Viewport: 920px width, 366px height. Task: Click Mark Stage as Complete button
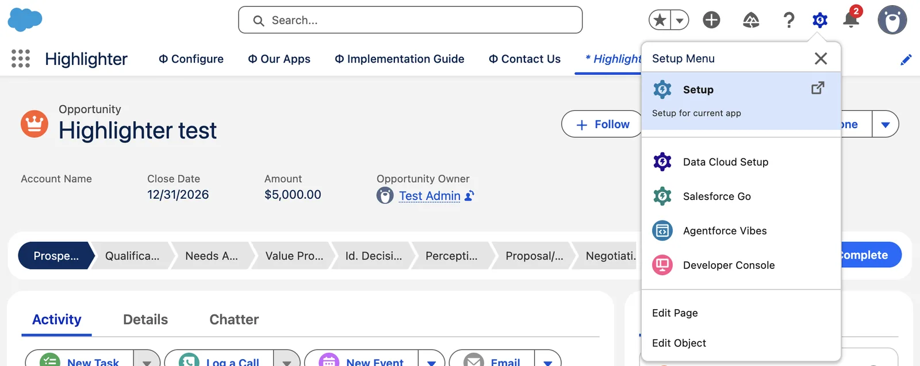point(871,255)
